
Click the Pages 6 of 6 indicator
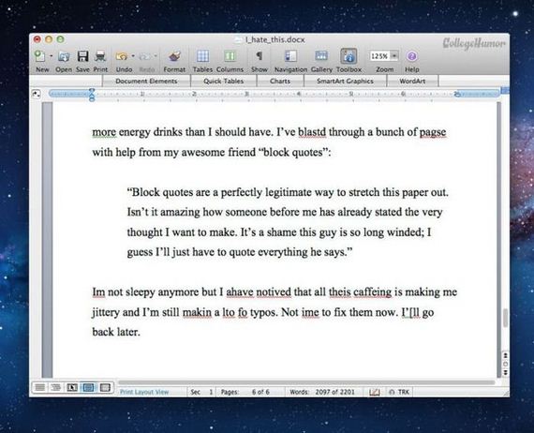pyautogui.click(x=250, y=392)
